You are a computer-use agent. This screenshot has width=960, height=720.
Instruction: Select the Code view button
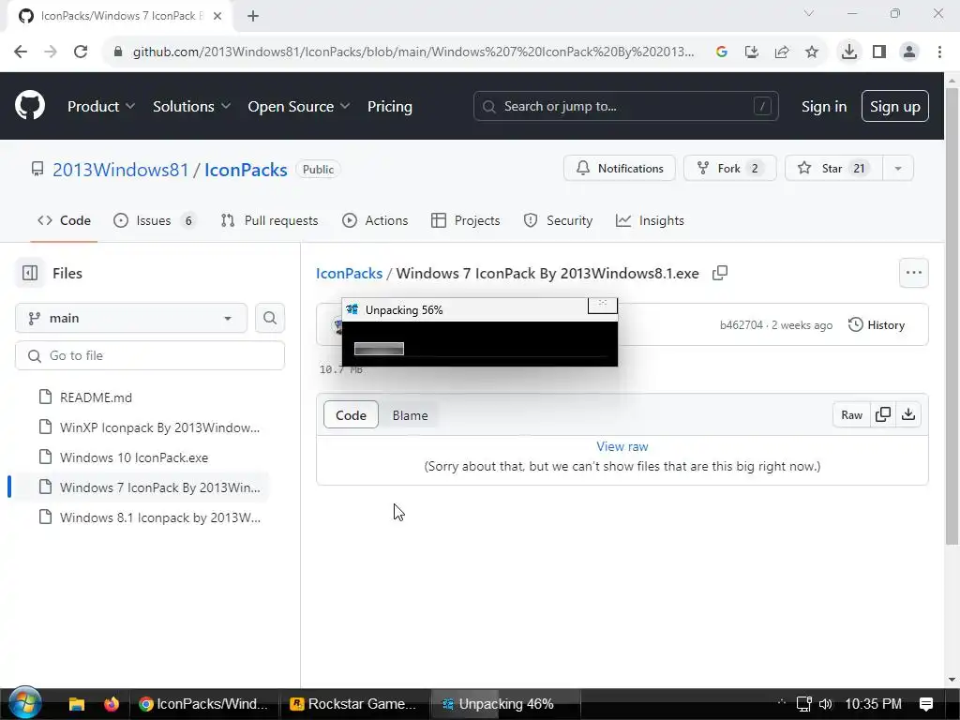click(x=351, y=415)
